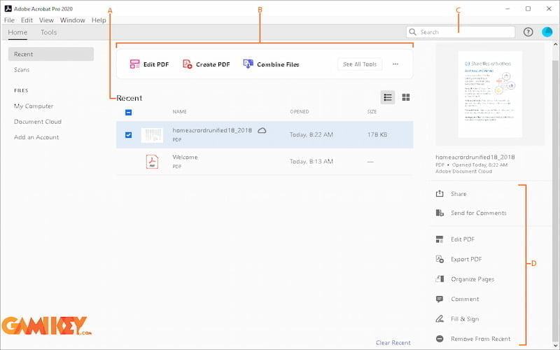Switch to thumbnail grid view
This screenshot has width=560, height=350.
pyautogui.click(x=406, y=97)
